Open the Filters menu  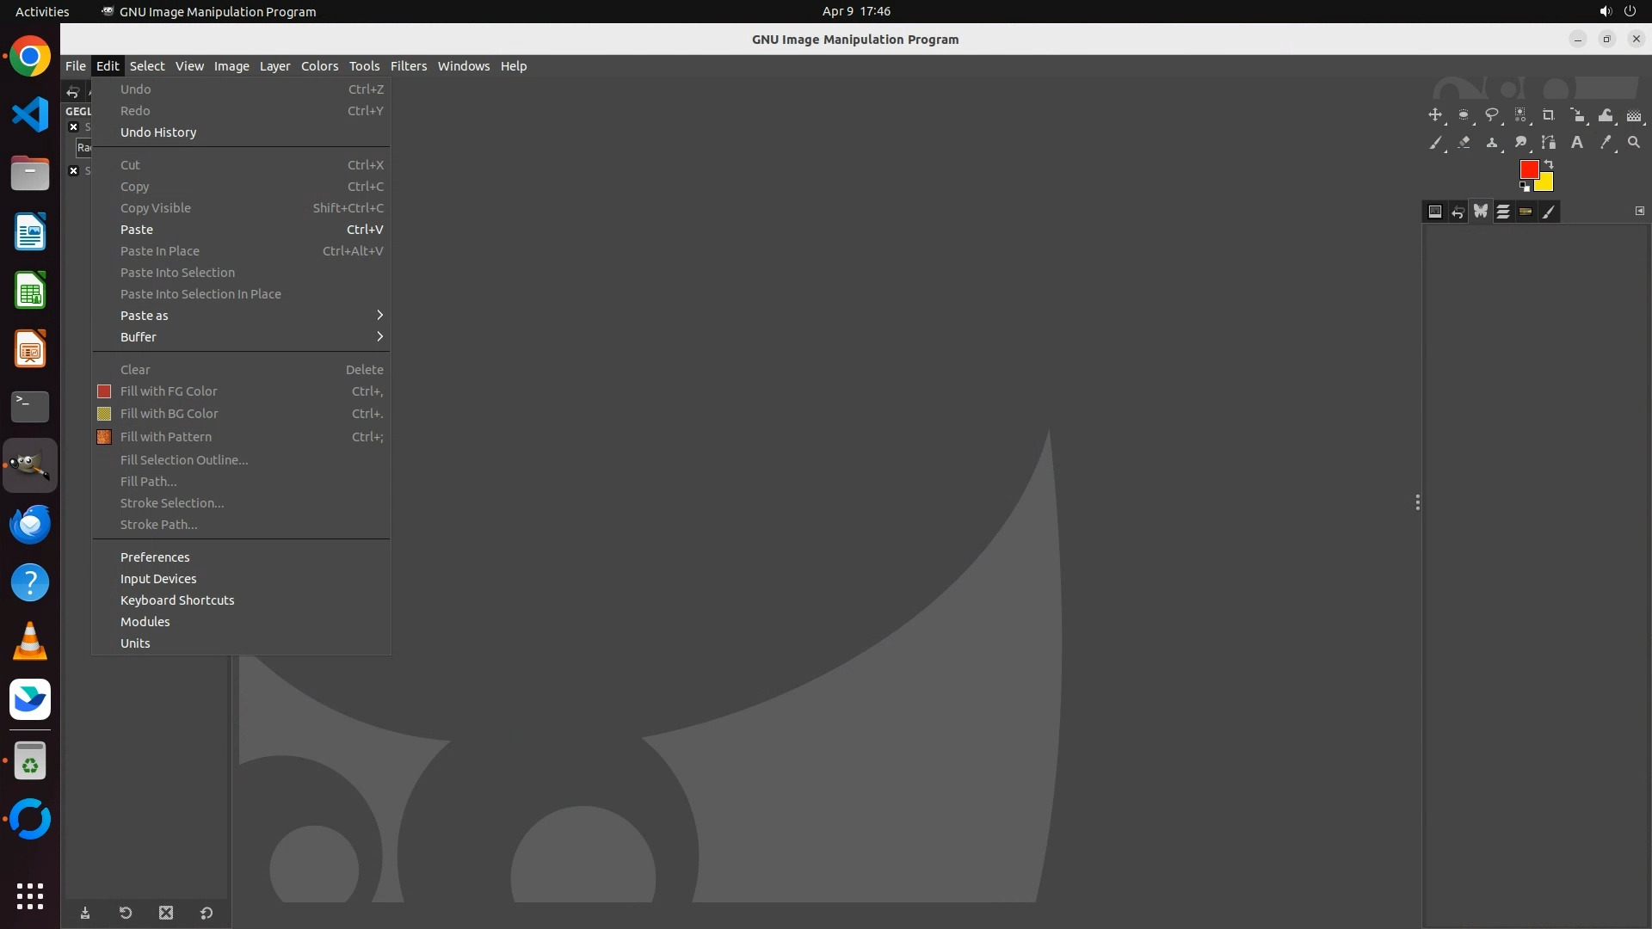(x=408, y=66)
